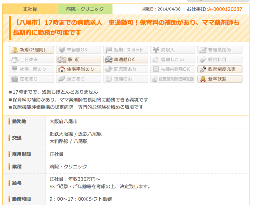Click the thumbs-up icon on 認定薬剤師取得支援
This screenshot has height=205, width=253.
tap(155, 79)
